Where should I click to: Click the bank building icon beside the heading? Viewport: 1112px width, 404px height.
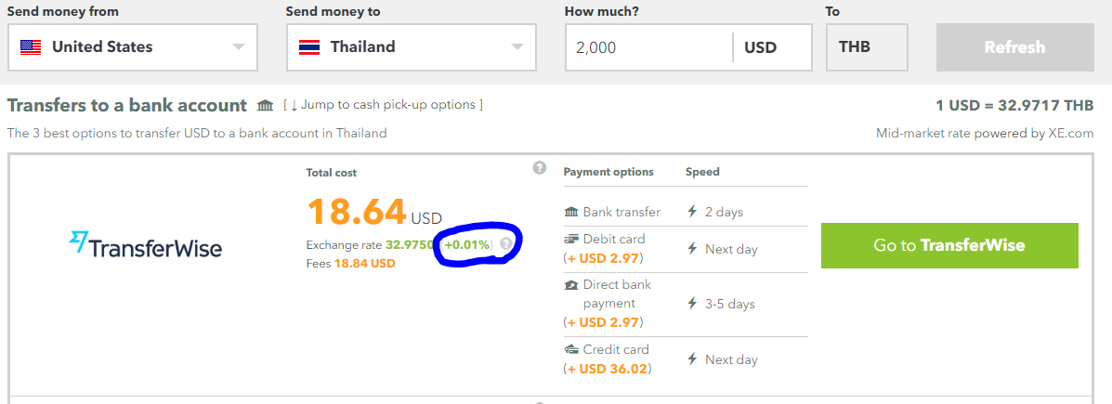(x=266, y=106)
